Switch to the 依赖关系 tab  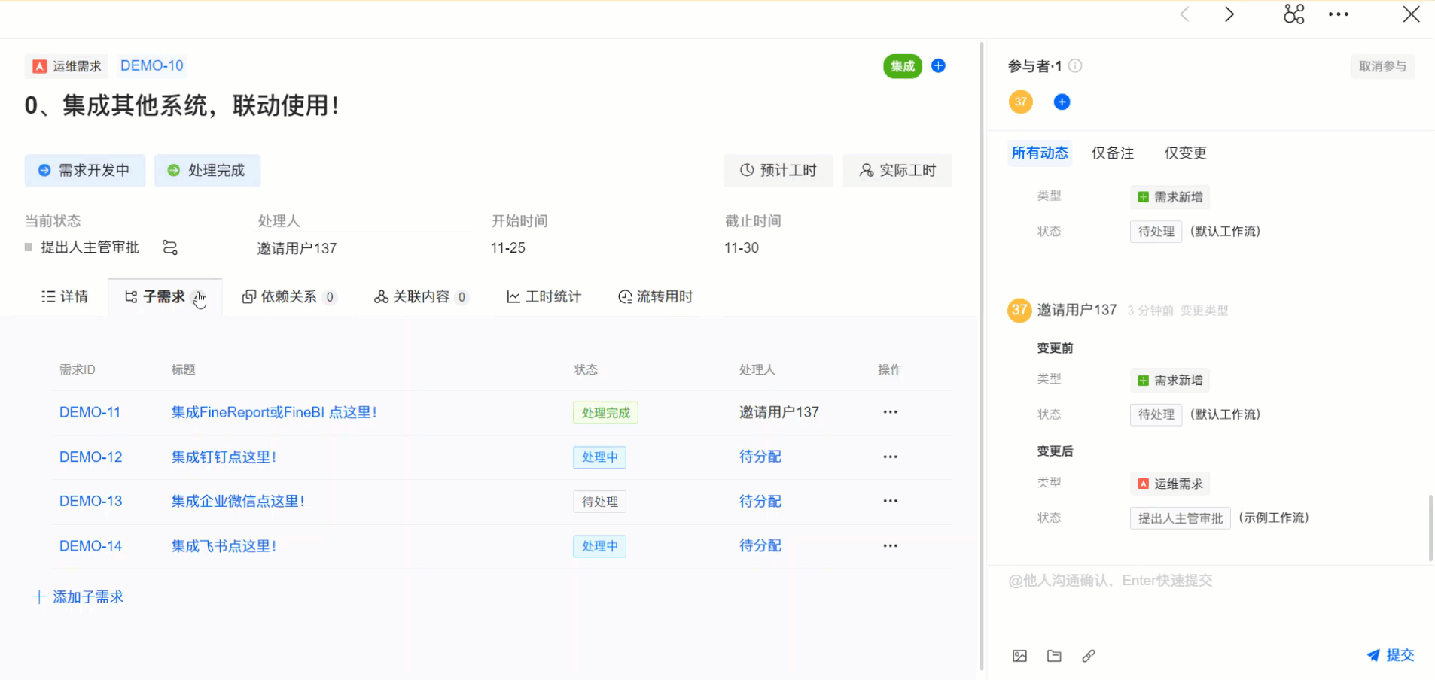[288, 297]
